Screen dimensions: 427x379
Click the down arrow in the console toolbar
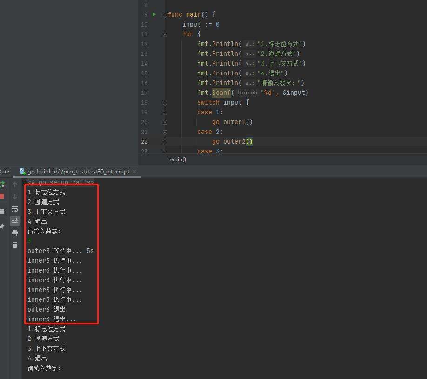point(15,197)
